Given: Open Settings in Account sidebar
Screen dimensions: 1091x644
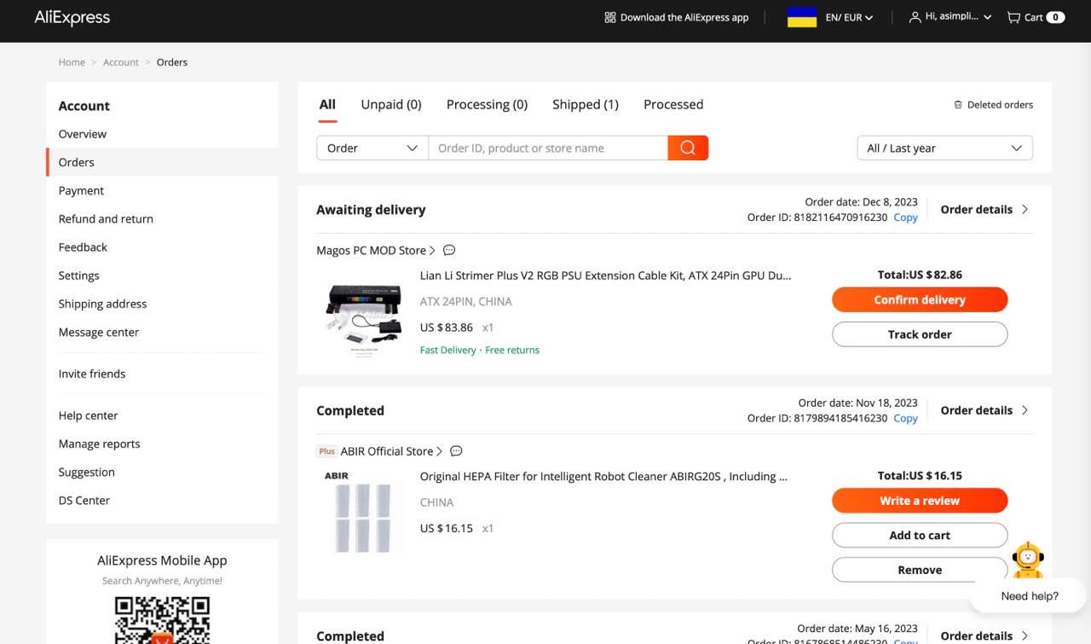Looking at the screenshot, I should pos(79,276).
